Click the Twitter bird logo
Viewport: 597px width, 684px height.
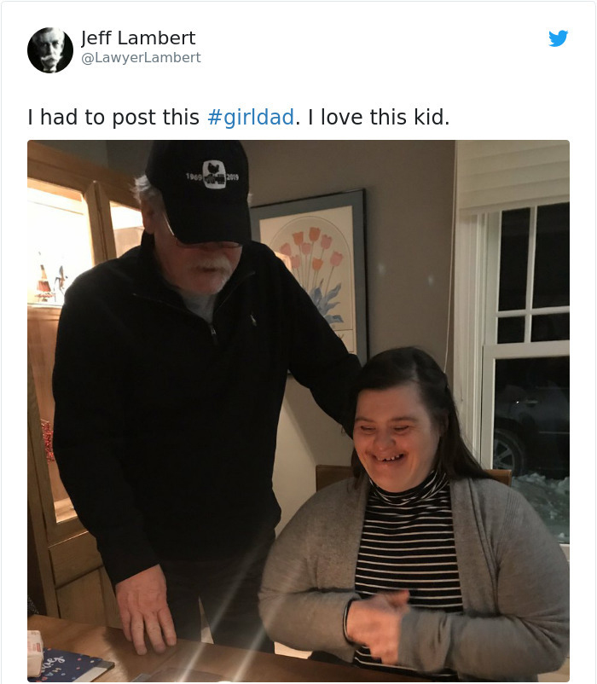558,38
